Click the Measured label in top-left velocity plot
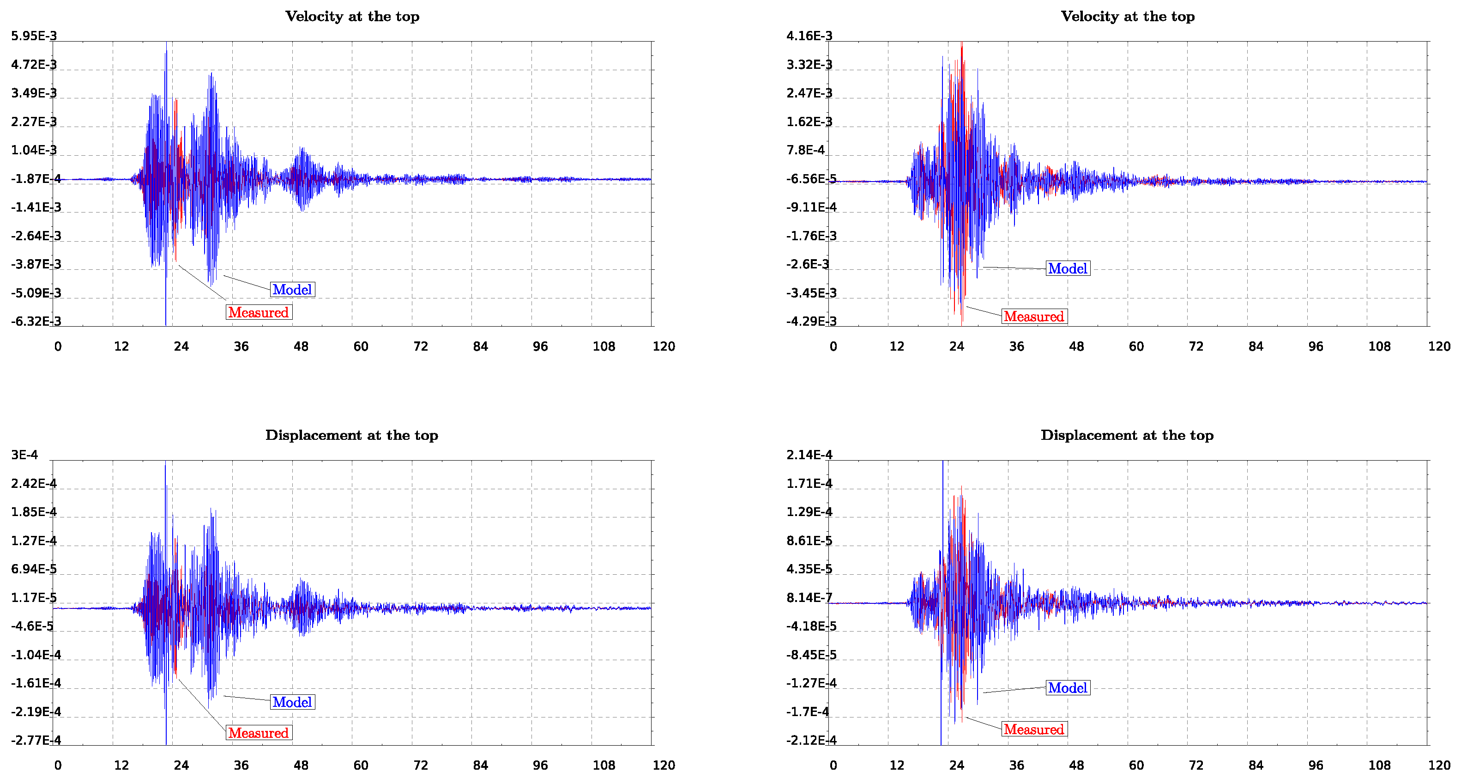The height and width of the screenshot is (784, 1461). point(259,313)
